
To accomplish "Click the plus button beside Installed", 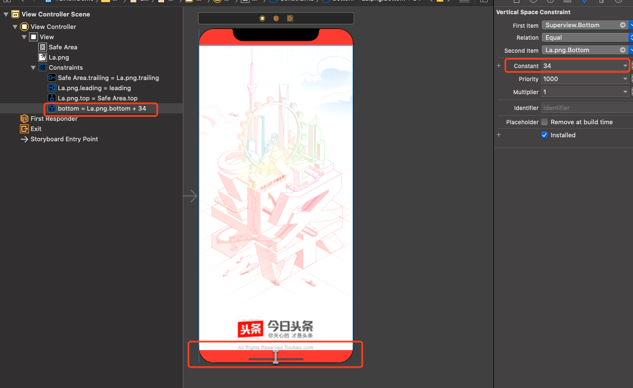I will (498, 134).
